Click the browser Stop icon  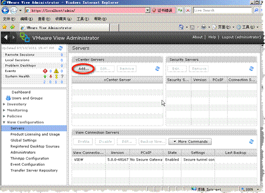tap(188, 11)
